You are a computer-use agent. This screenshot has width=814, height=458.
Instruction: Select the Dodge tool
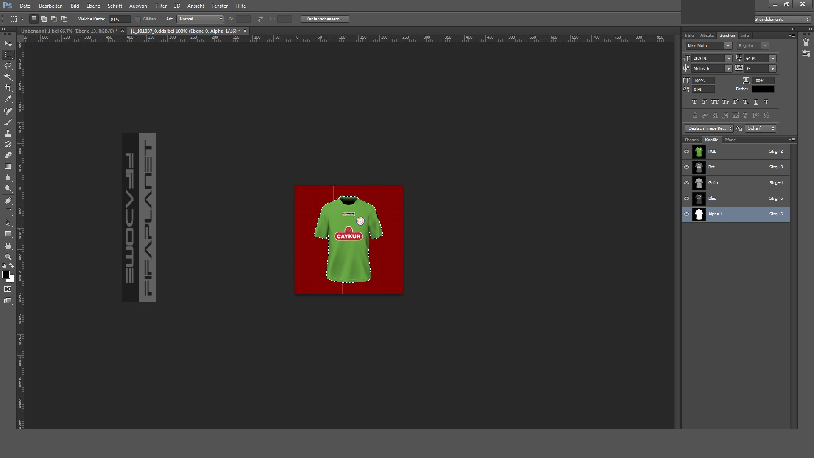[8, 188]
